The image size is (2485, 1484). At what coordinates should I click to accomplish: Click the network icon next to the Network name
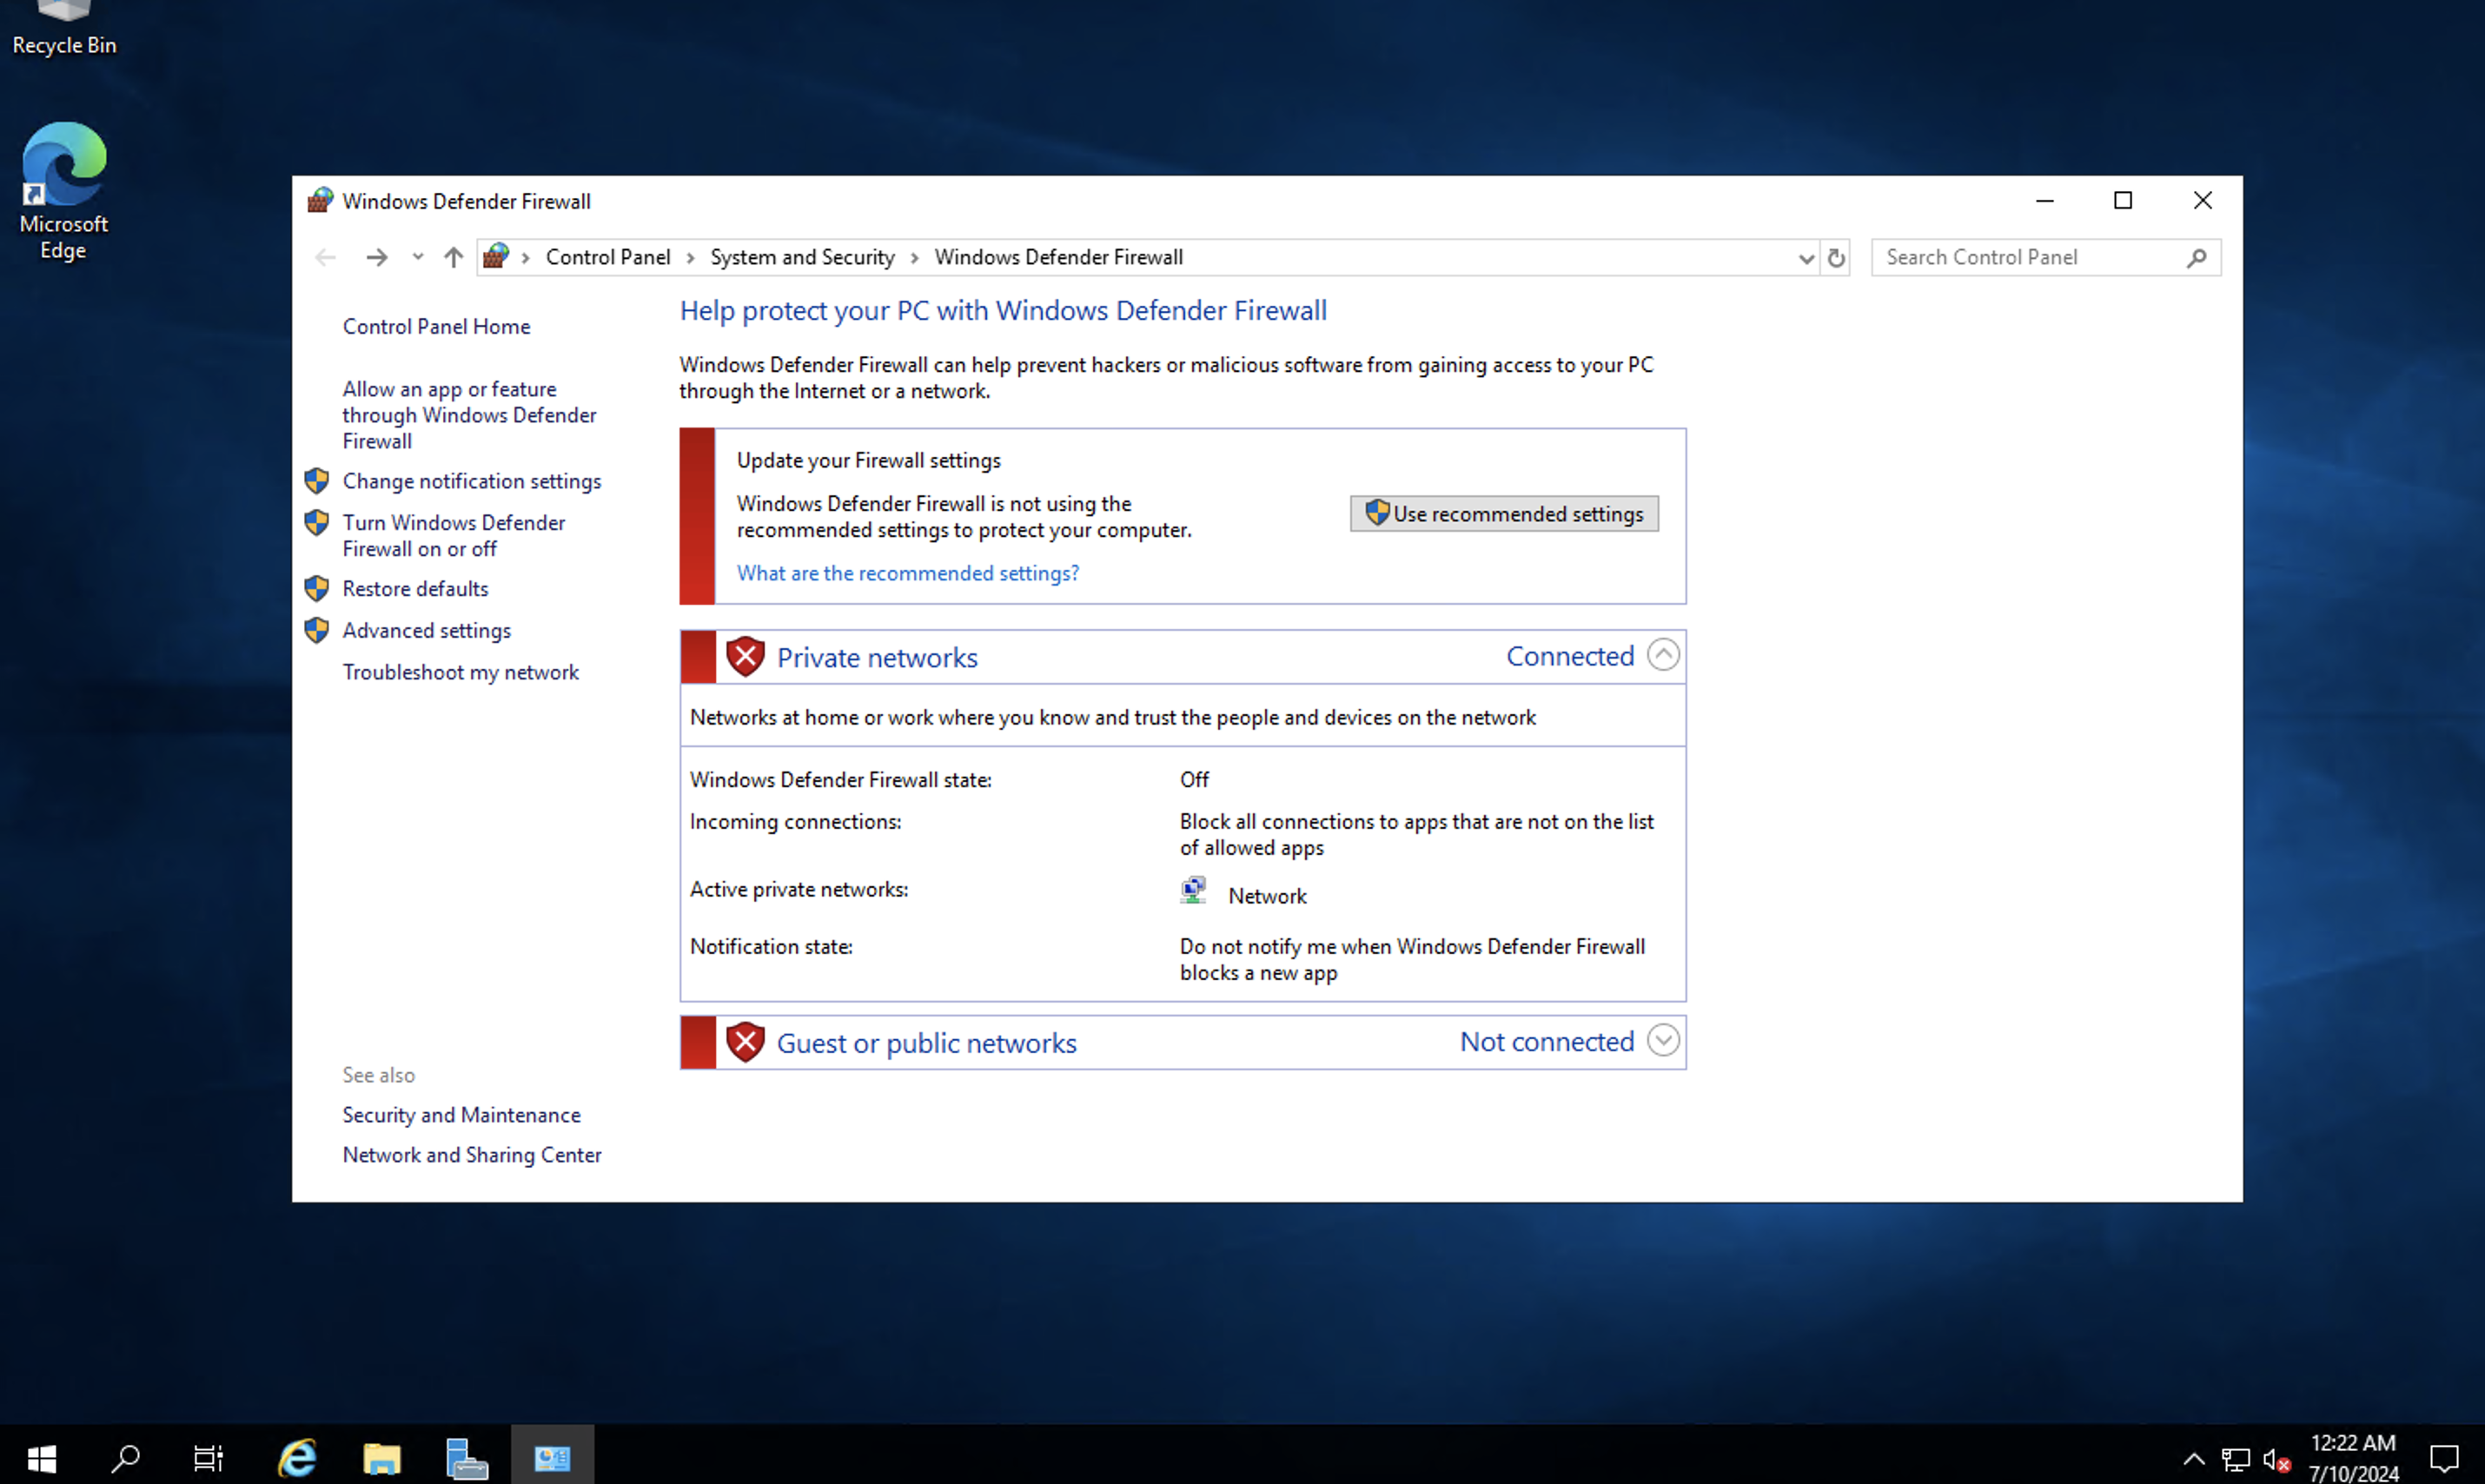click(1192, 889)
